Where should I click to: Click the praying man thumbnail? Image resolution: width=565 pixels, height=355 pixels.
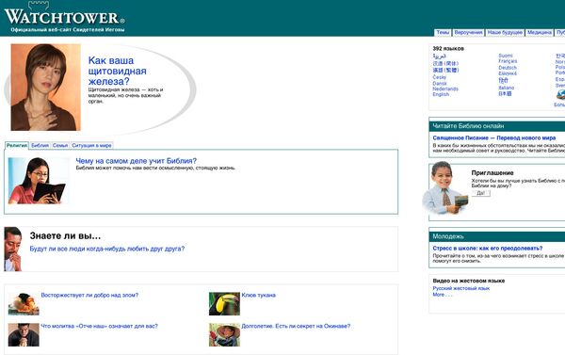24,335
